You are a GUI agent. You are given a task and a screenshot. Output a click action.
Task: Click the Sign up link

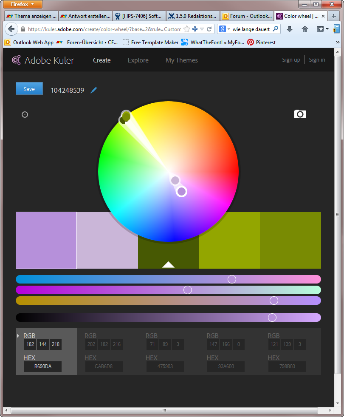(x=291, y=60)
